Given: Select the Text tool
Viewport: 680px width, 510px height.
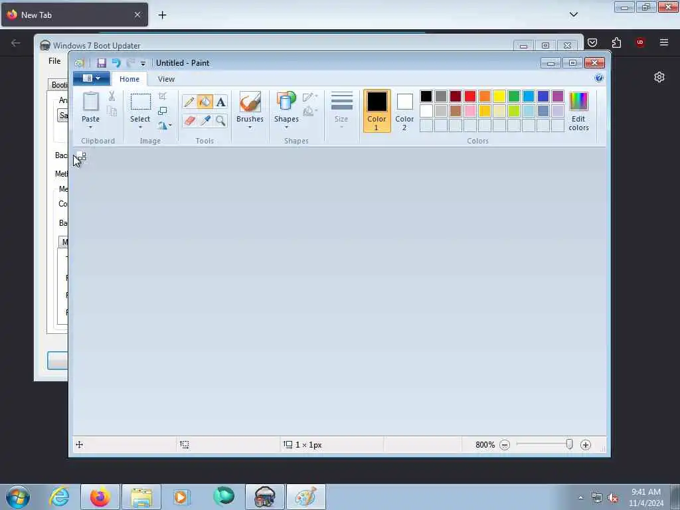Looking at the screenshot, I should 220,102.
